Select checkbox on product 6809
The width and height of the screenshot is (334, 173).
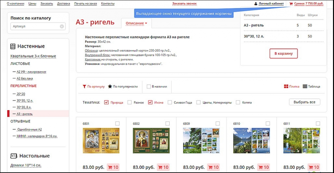(218, 123)
